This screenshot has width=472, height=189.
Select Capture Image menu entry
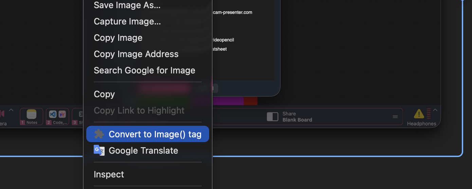click(x=147, y=21)
